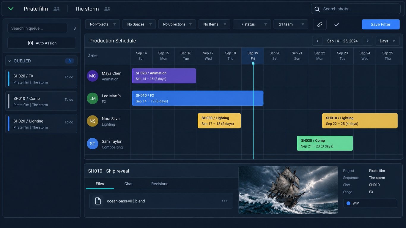Open the No Collections filter dropdown
The image size is (406, 228).
coord(177,24)
